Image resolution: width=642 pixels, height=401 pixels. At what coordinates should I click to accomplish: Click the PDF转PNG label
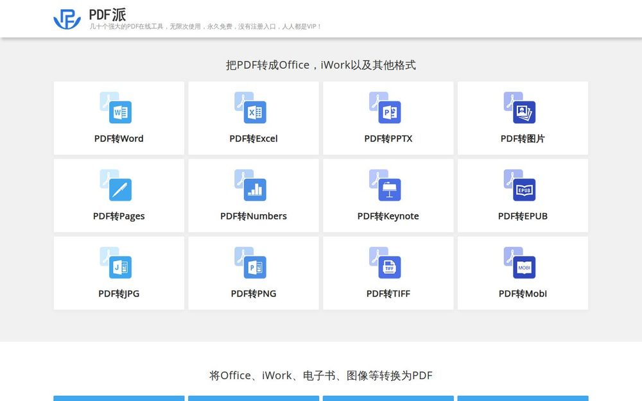pyautogui.click(x=254, y=294)
